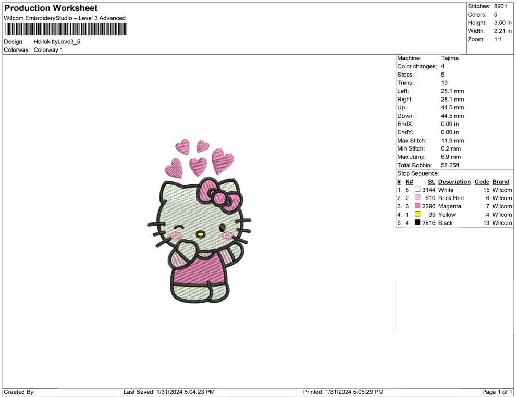Click stitch count '2816' in Black row
This screenshot has height=397, width=516.
[428, 222]
